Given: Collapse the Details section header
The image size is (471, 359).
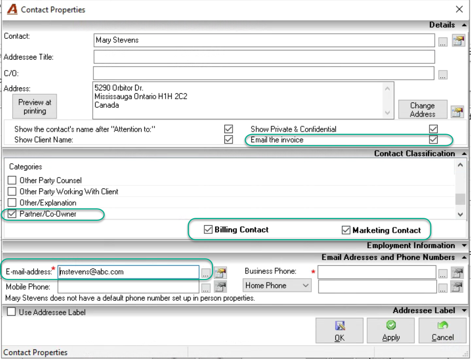Looking at the screenshot, I should point(464,25).
